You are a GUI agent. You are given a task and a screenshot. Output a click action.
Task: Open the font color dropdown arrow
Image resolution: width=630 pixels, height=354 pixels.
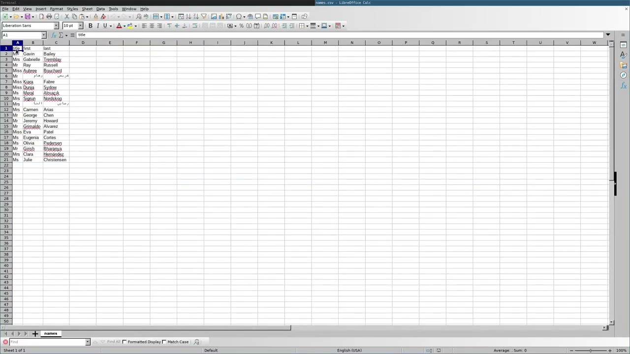pyautogui.click(x=124, y=26)
